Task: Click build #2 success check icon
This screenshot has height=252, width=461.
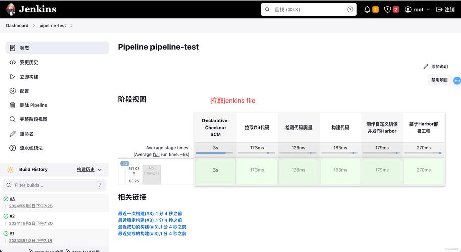Action: click(x=6, y=216)
